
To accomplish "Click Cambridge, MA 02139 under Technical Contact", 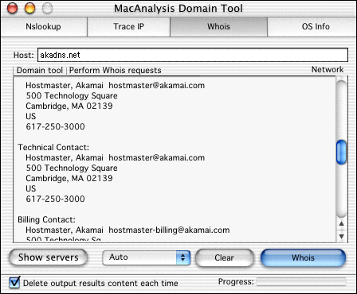I will (69, 178).
